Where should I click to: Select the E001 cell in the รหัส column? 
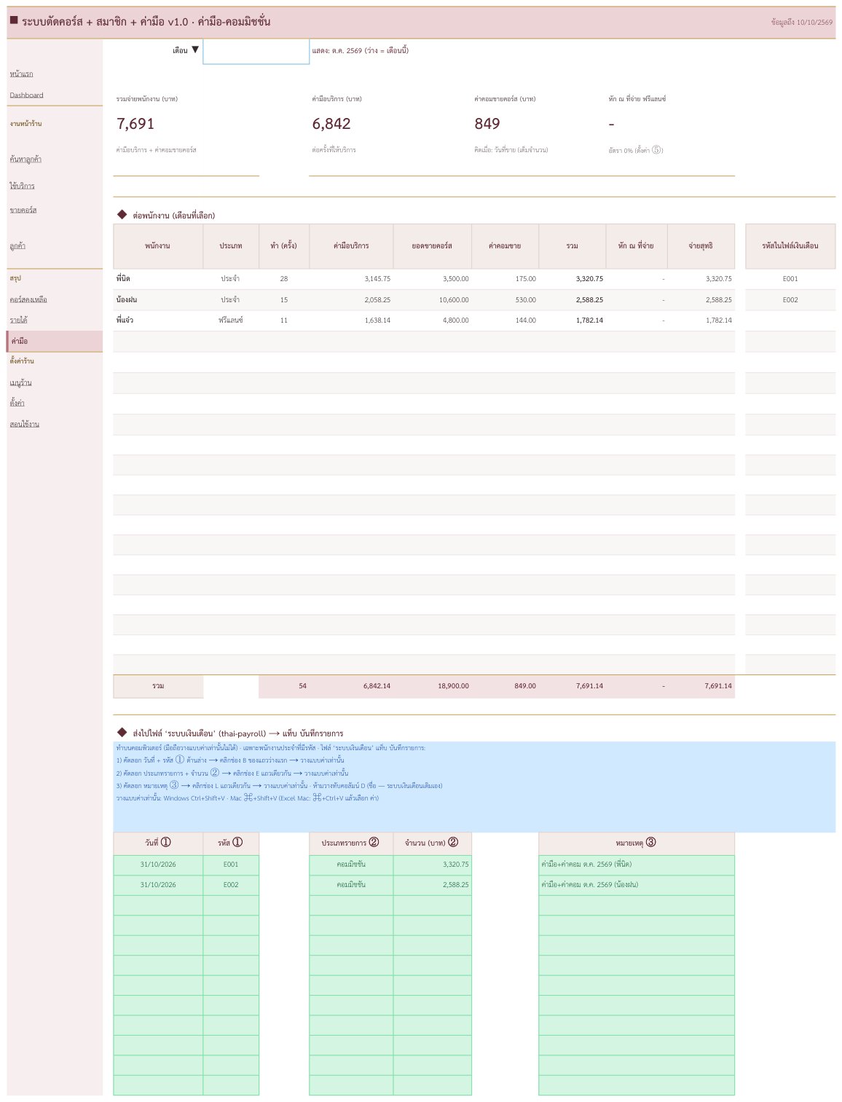[x=231, y=865]
